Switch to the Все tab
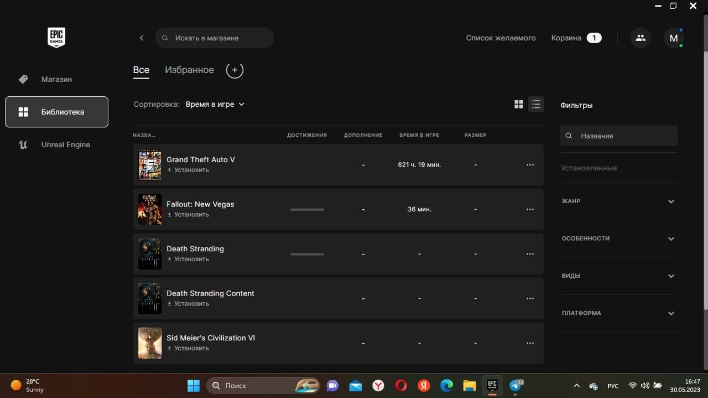This screenshot has width=708, height=398. click(141, 70)
